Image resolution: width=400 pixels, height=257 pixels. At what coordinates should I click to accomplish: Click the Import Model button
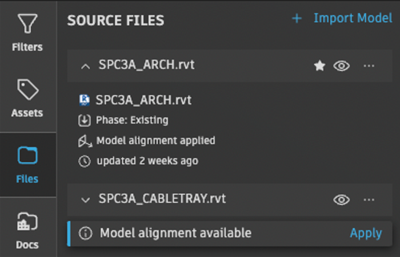[x=353, y=18]
